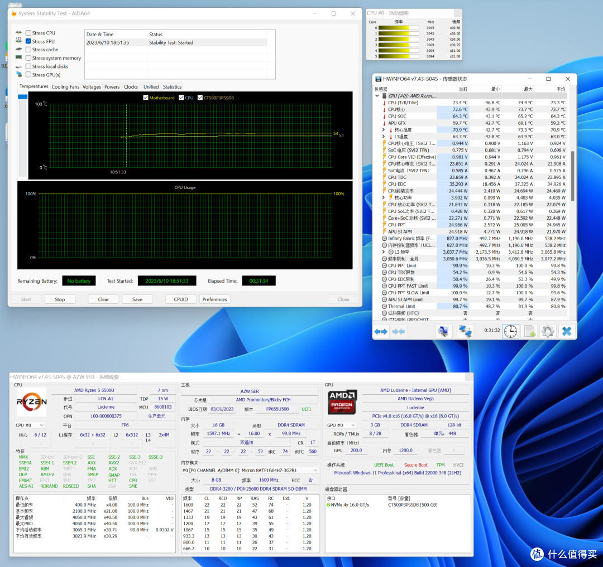Viewport: 603px width, 567px height.
Task: Click the expand-columns arrows icon in HWiNFO
Action: (x=381, y=331)
